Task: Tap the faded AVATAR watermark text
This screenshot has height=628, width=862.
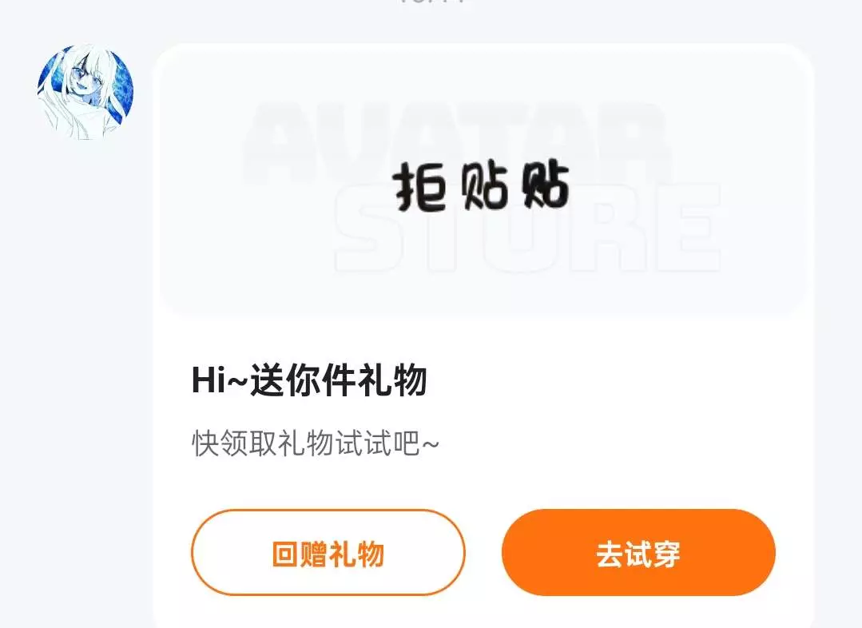Action: point(456,143)
